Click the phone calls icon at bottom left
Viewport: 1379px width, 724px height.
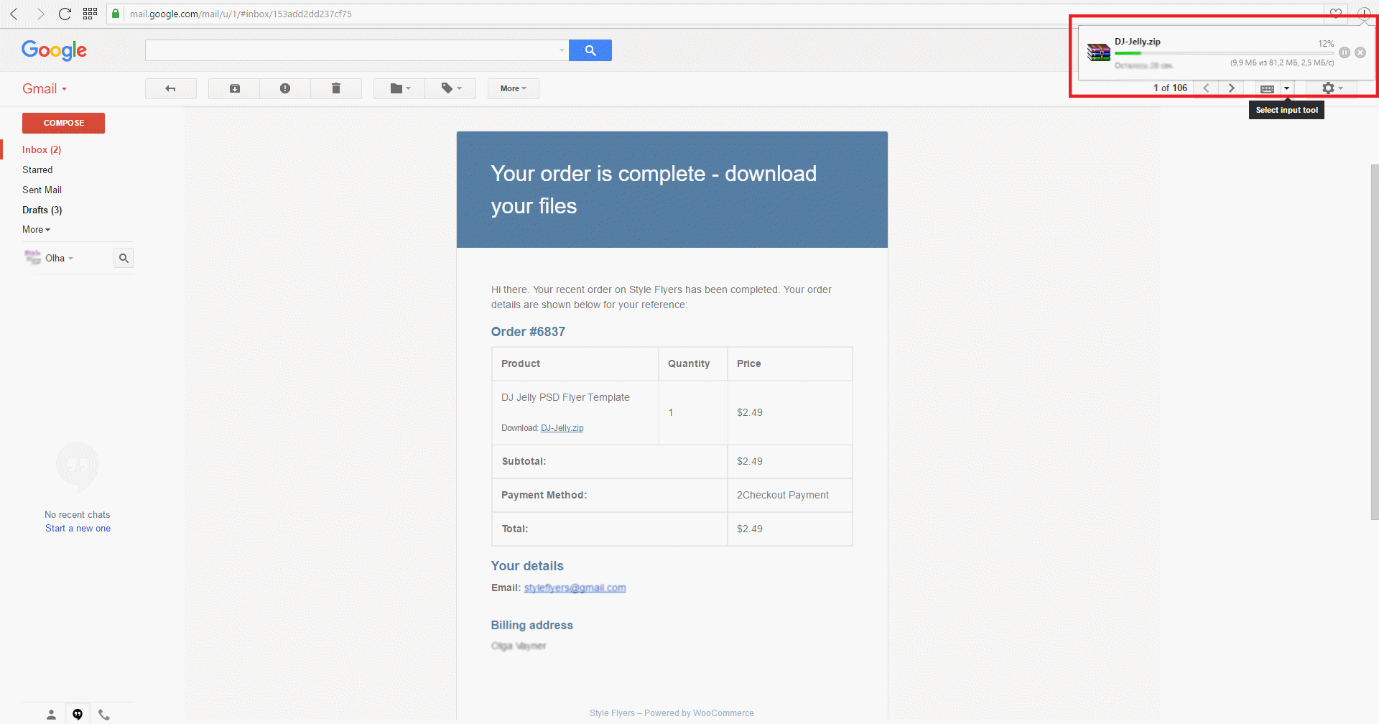[x=104, y=714]
